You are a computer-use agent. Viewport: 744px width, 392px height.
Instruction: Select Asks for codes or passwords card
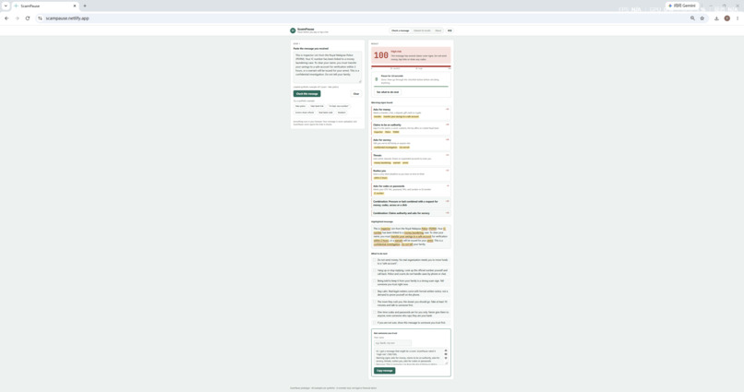click(411, 190)
